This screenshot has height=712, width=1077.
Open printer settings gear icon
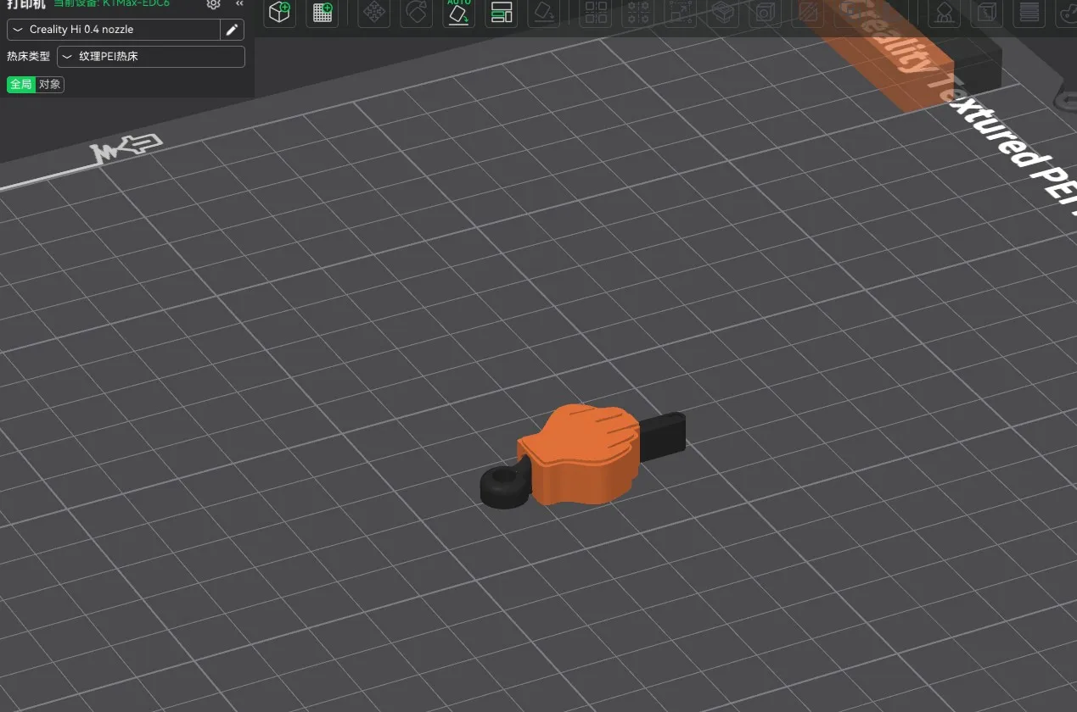click(x=214, y=4)
